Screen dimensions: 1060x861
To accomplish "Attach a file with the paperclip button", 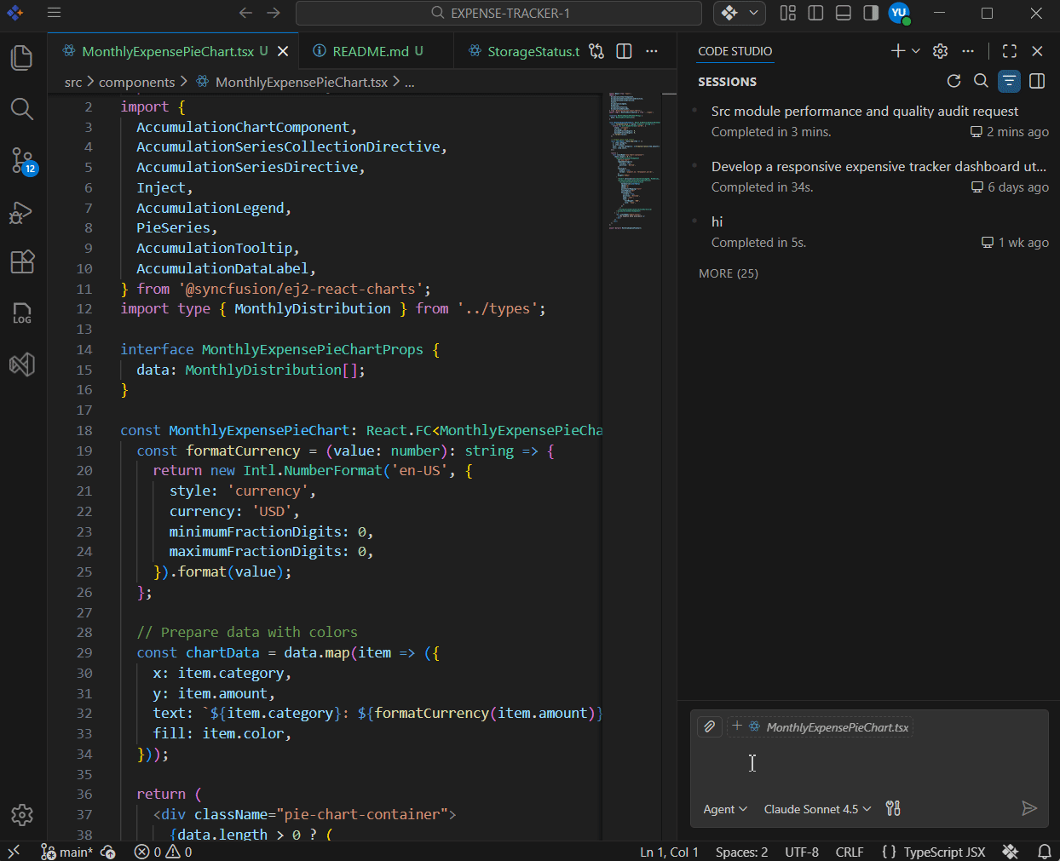I will point(709,726).
